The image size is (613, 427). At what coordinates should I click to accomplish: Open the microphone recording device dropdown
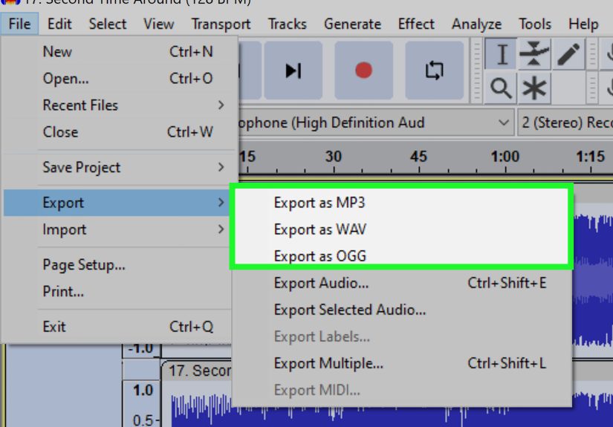click(x=375, y=123)
